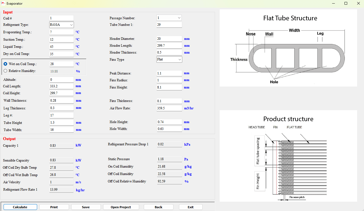Open the Refrigerant Type dropdown
Image resolution: width=364 pixels, height=211 pixels.
click(x=62, y=25)
